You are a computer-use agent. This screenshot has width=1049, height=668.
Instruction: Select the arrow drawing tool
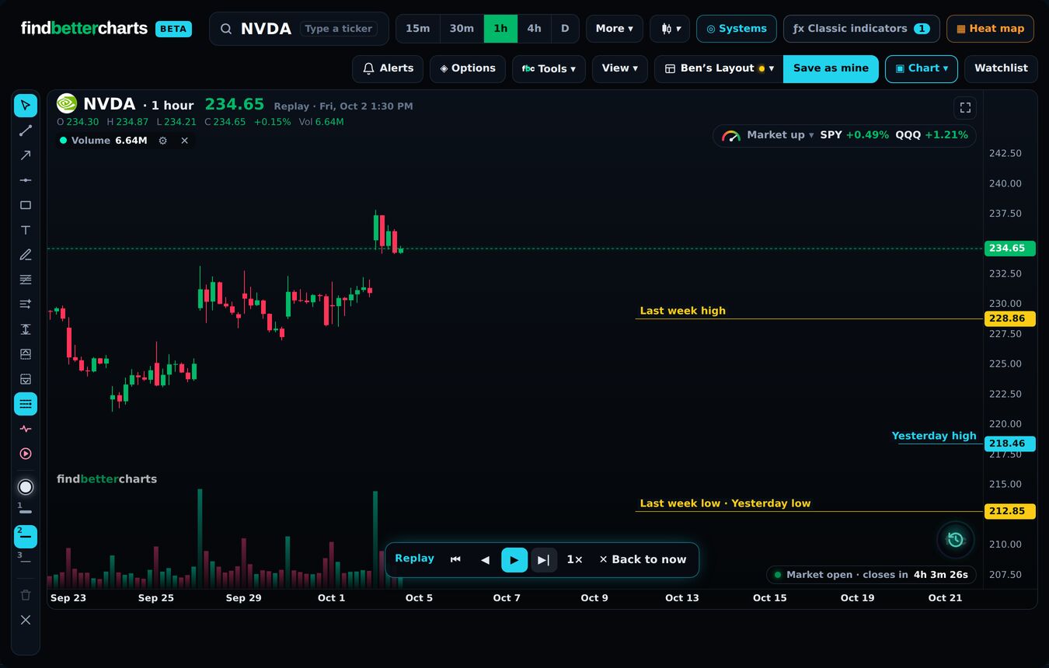tap(26, 155)
